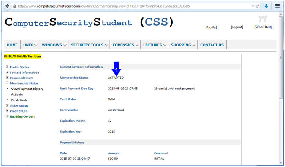Click the White Belt link
The height and width of the screenshot is (167, 285).
[263, 27]
